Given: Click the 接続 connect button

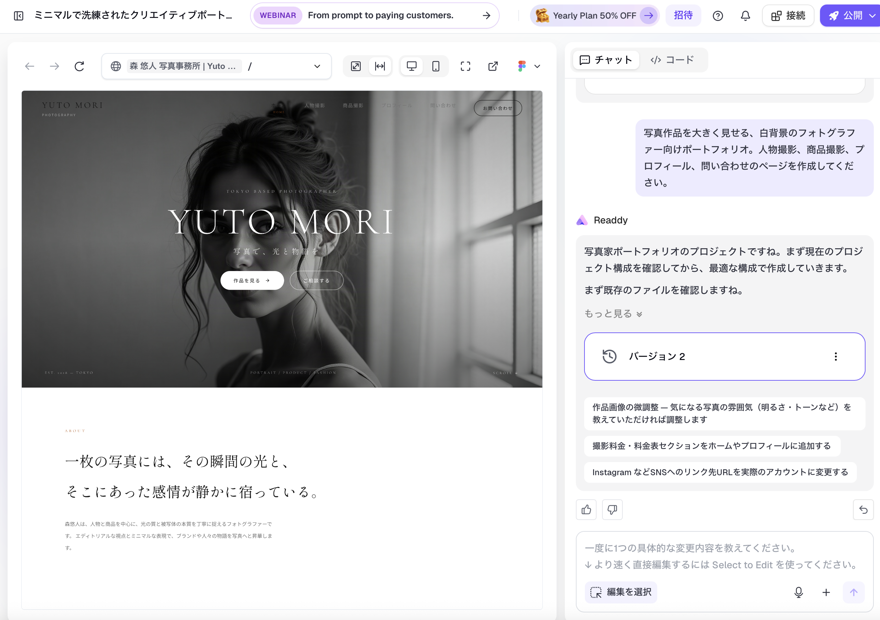Looking at the screenshot, I should [x=788, y=16].
